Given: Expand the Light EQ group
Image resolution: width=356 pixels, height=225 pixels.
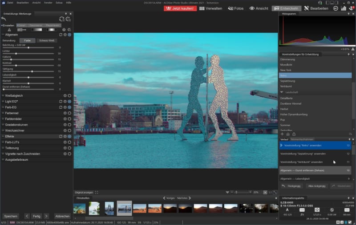Looking at the screenshot, I should click(3, 102).
